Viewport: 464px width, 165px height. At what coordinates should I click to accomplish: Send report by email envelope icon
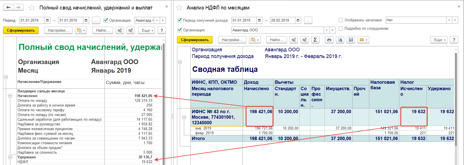tap(361, 40)
